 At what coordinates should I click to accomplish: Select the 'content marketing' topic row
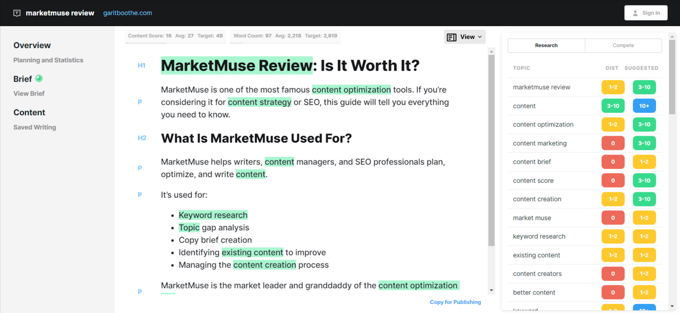click(585, 143)
